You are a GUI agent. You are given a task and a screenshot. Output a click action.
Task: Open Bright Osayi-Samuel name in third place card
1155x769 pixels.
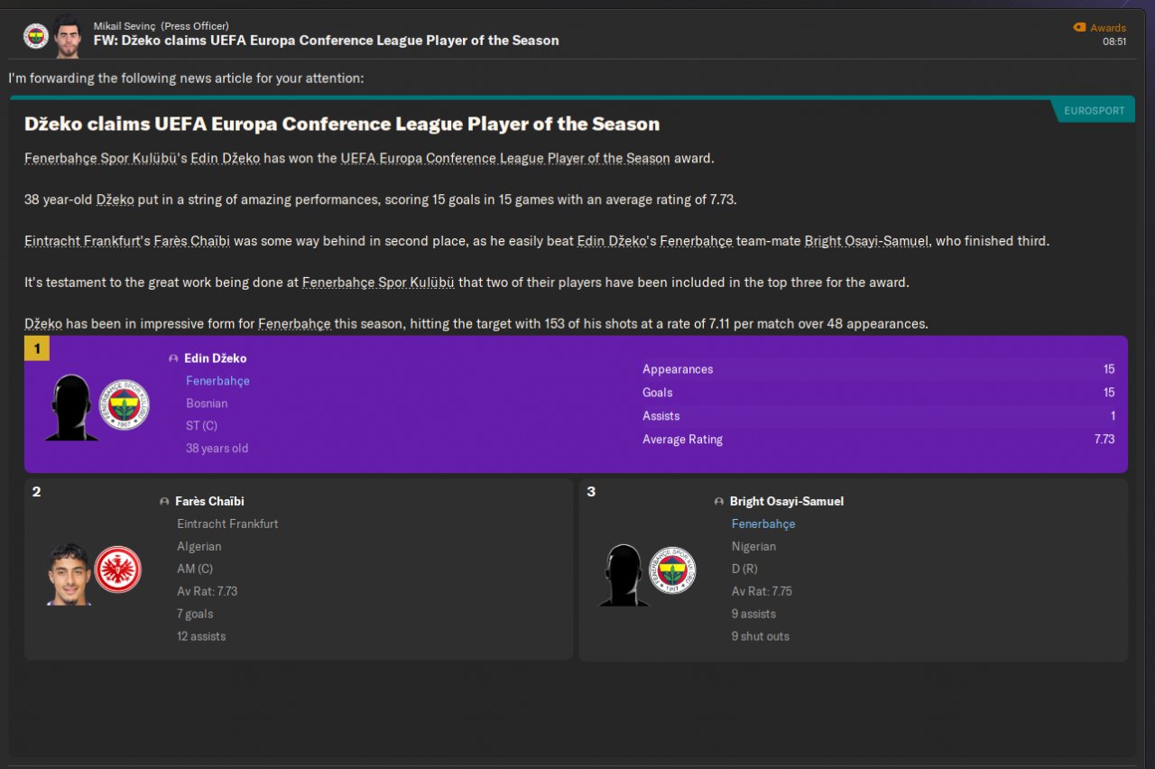[x=787, y=501]
